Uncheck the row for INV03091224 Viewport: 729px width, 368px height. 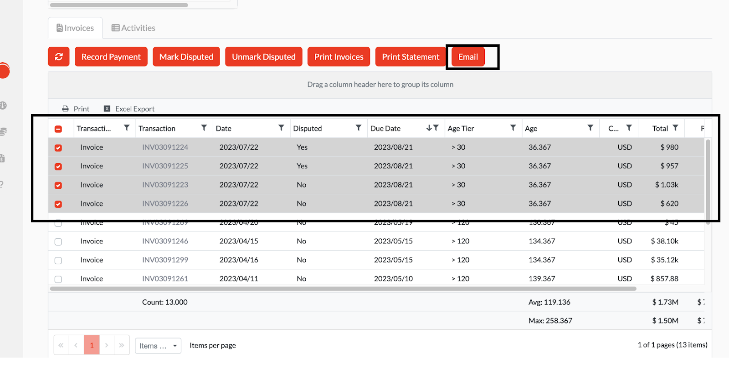[58, 148]
